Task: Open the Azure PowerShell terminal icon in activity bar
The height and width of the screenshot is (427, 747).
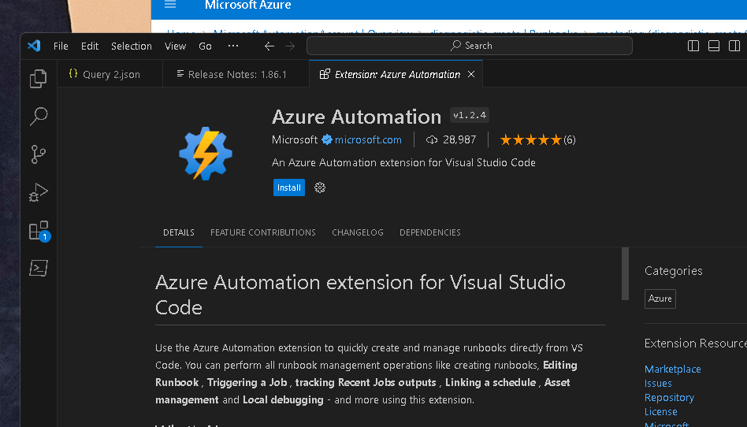Action: click(x=38, y=268)
